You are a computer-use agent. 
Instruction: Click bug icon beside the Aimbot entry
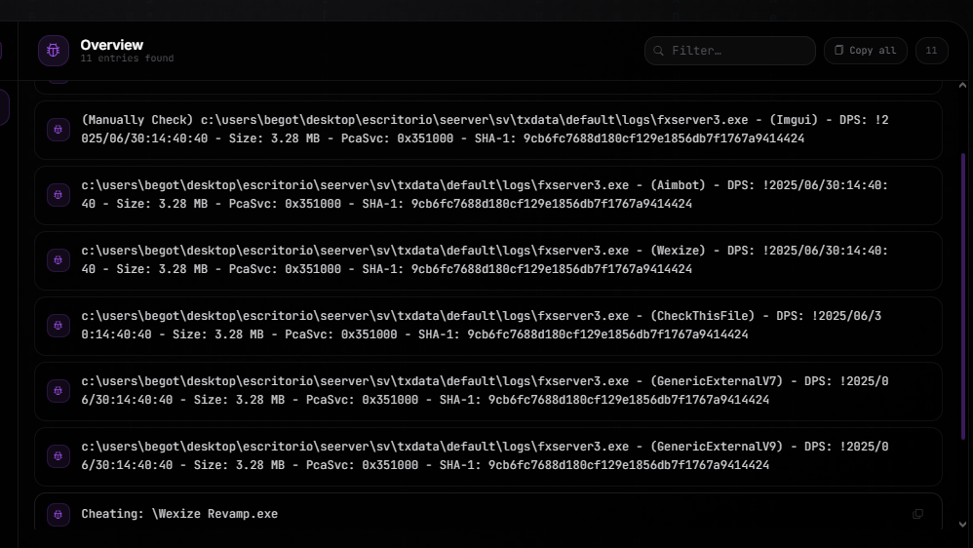(58, 195)
